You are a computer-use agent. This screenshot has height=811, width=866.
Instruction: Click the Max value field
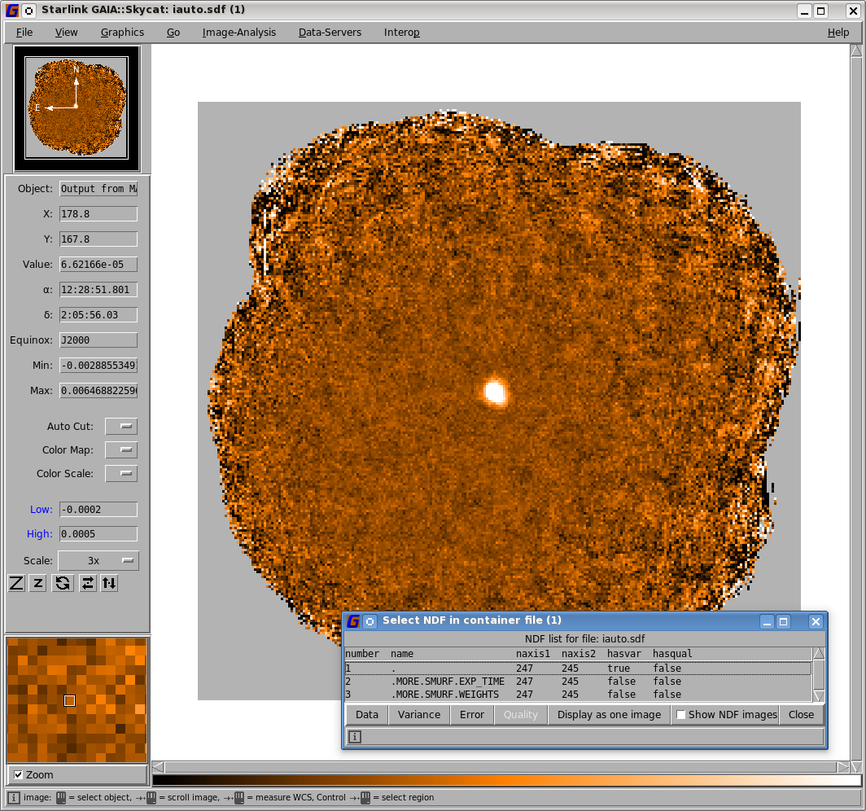98,391
